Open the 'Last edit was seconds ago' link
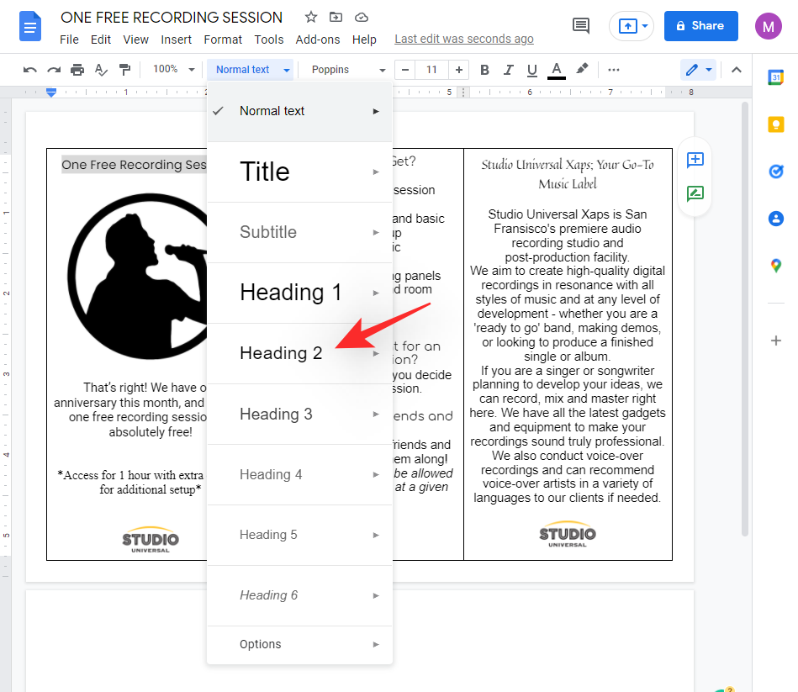 463,40
